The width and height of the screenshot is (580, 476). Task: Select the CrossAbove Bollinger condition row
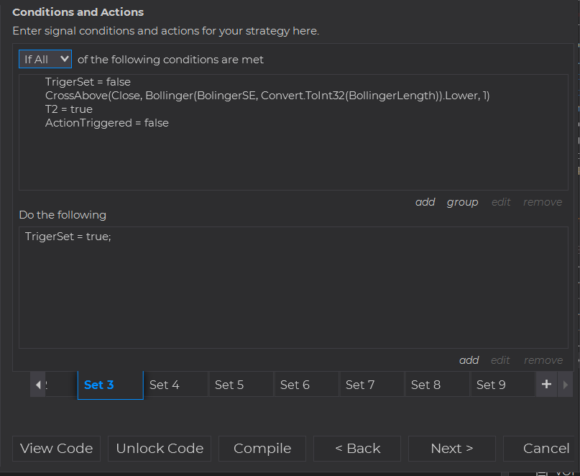pyautogui.click(x=267, y=96)
